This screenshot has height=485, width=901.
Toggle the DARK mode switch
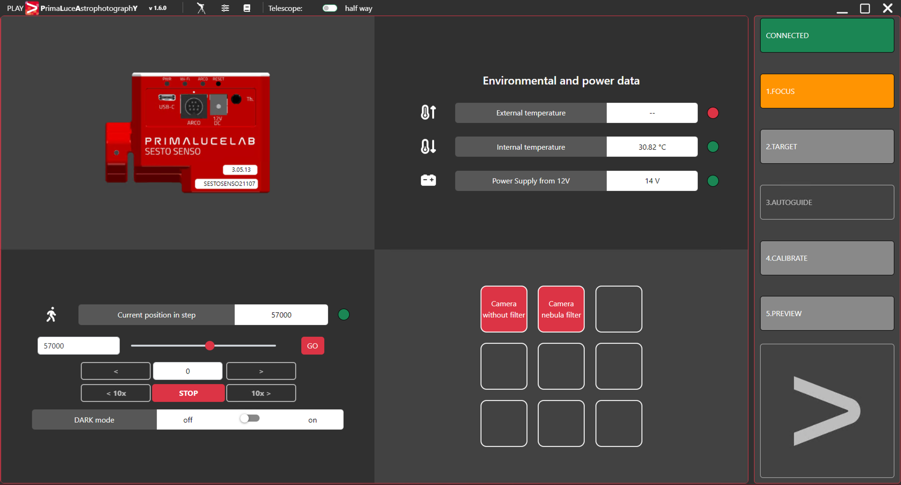(x=250, y=418)
